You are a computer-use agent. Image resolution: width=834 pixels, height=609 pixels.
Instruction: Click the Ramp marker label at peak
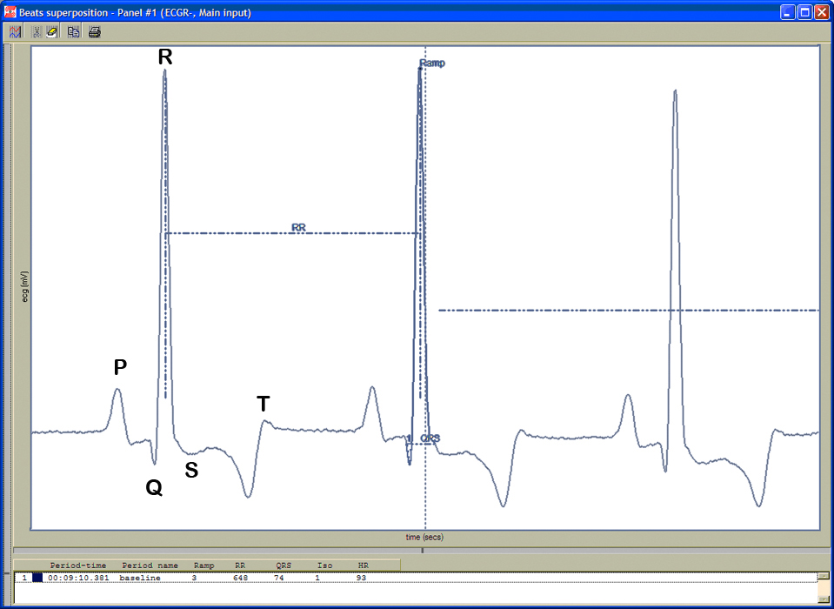(x=432, y=64)
